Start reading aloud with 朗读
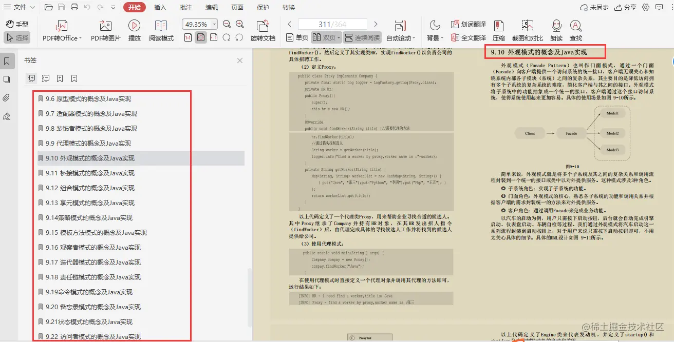This screenshot has width=674, height=342. pos(556,30)
